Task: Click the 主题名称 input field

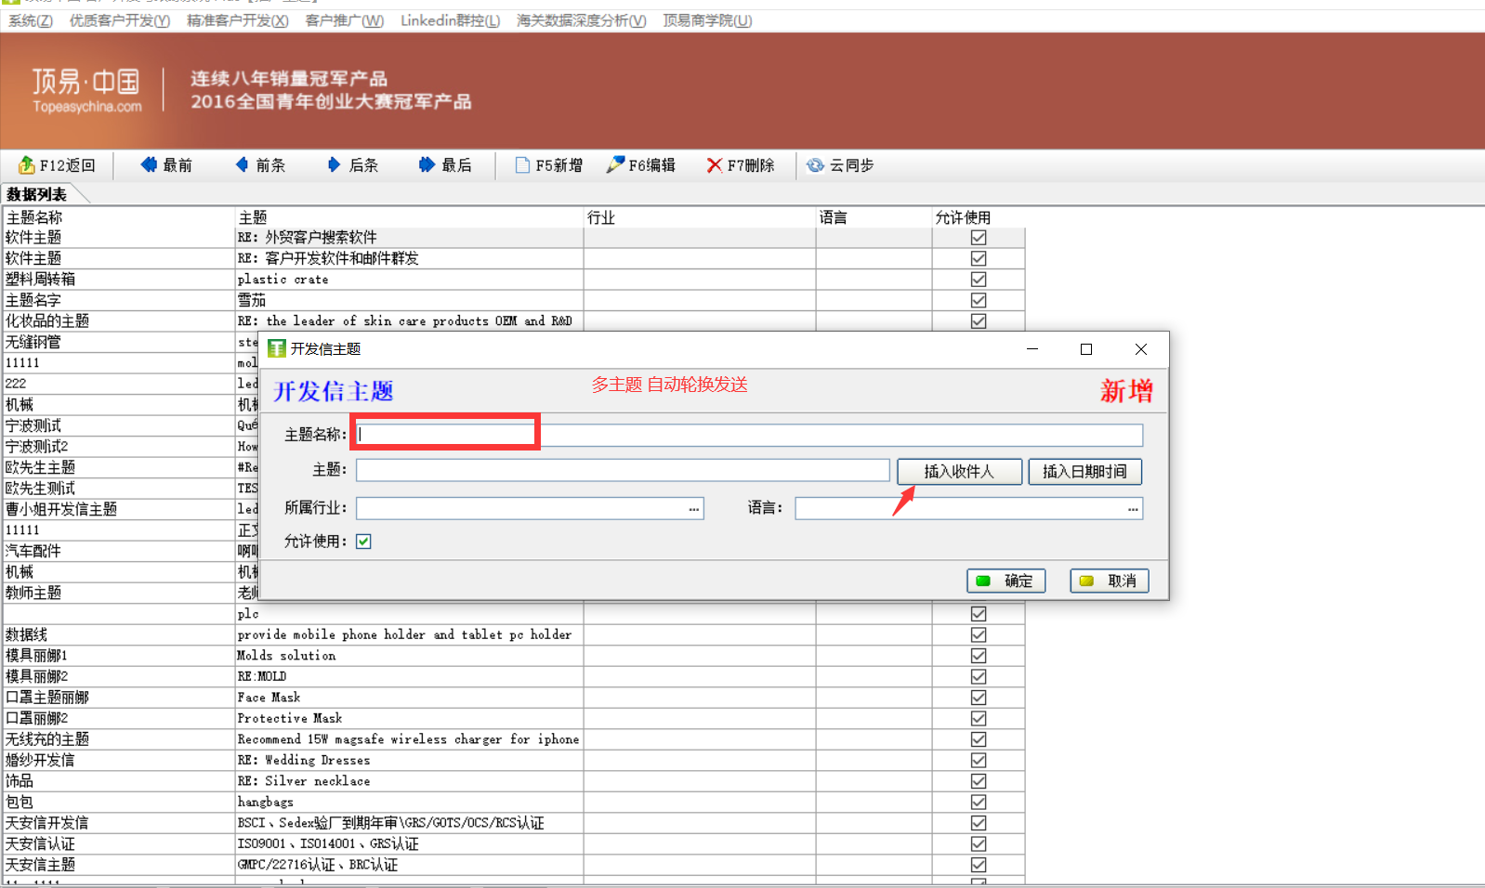Action: click(x=749, y=435)
